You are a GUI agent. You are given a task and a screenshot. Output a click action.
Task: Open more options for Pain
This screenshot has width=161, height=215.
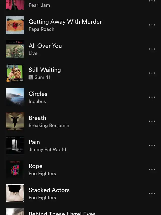tap(152, 145)
